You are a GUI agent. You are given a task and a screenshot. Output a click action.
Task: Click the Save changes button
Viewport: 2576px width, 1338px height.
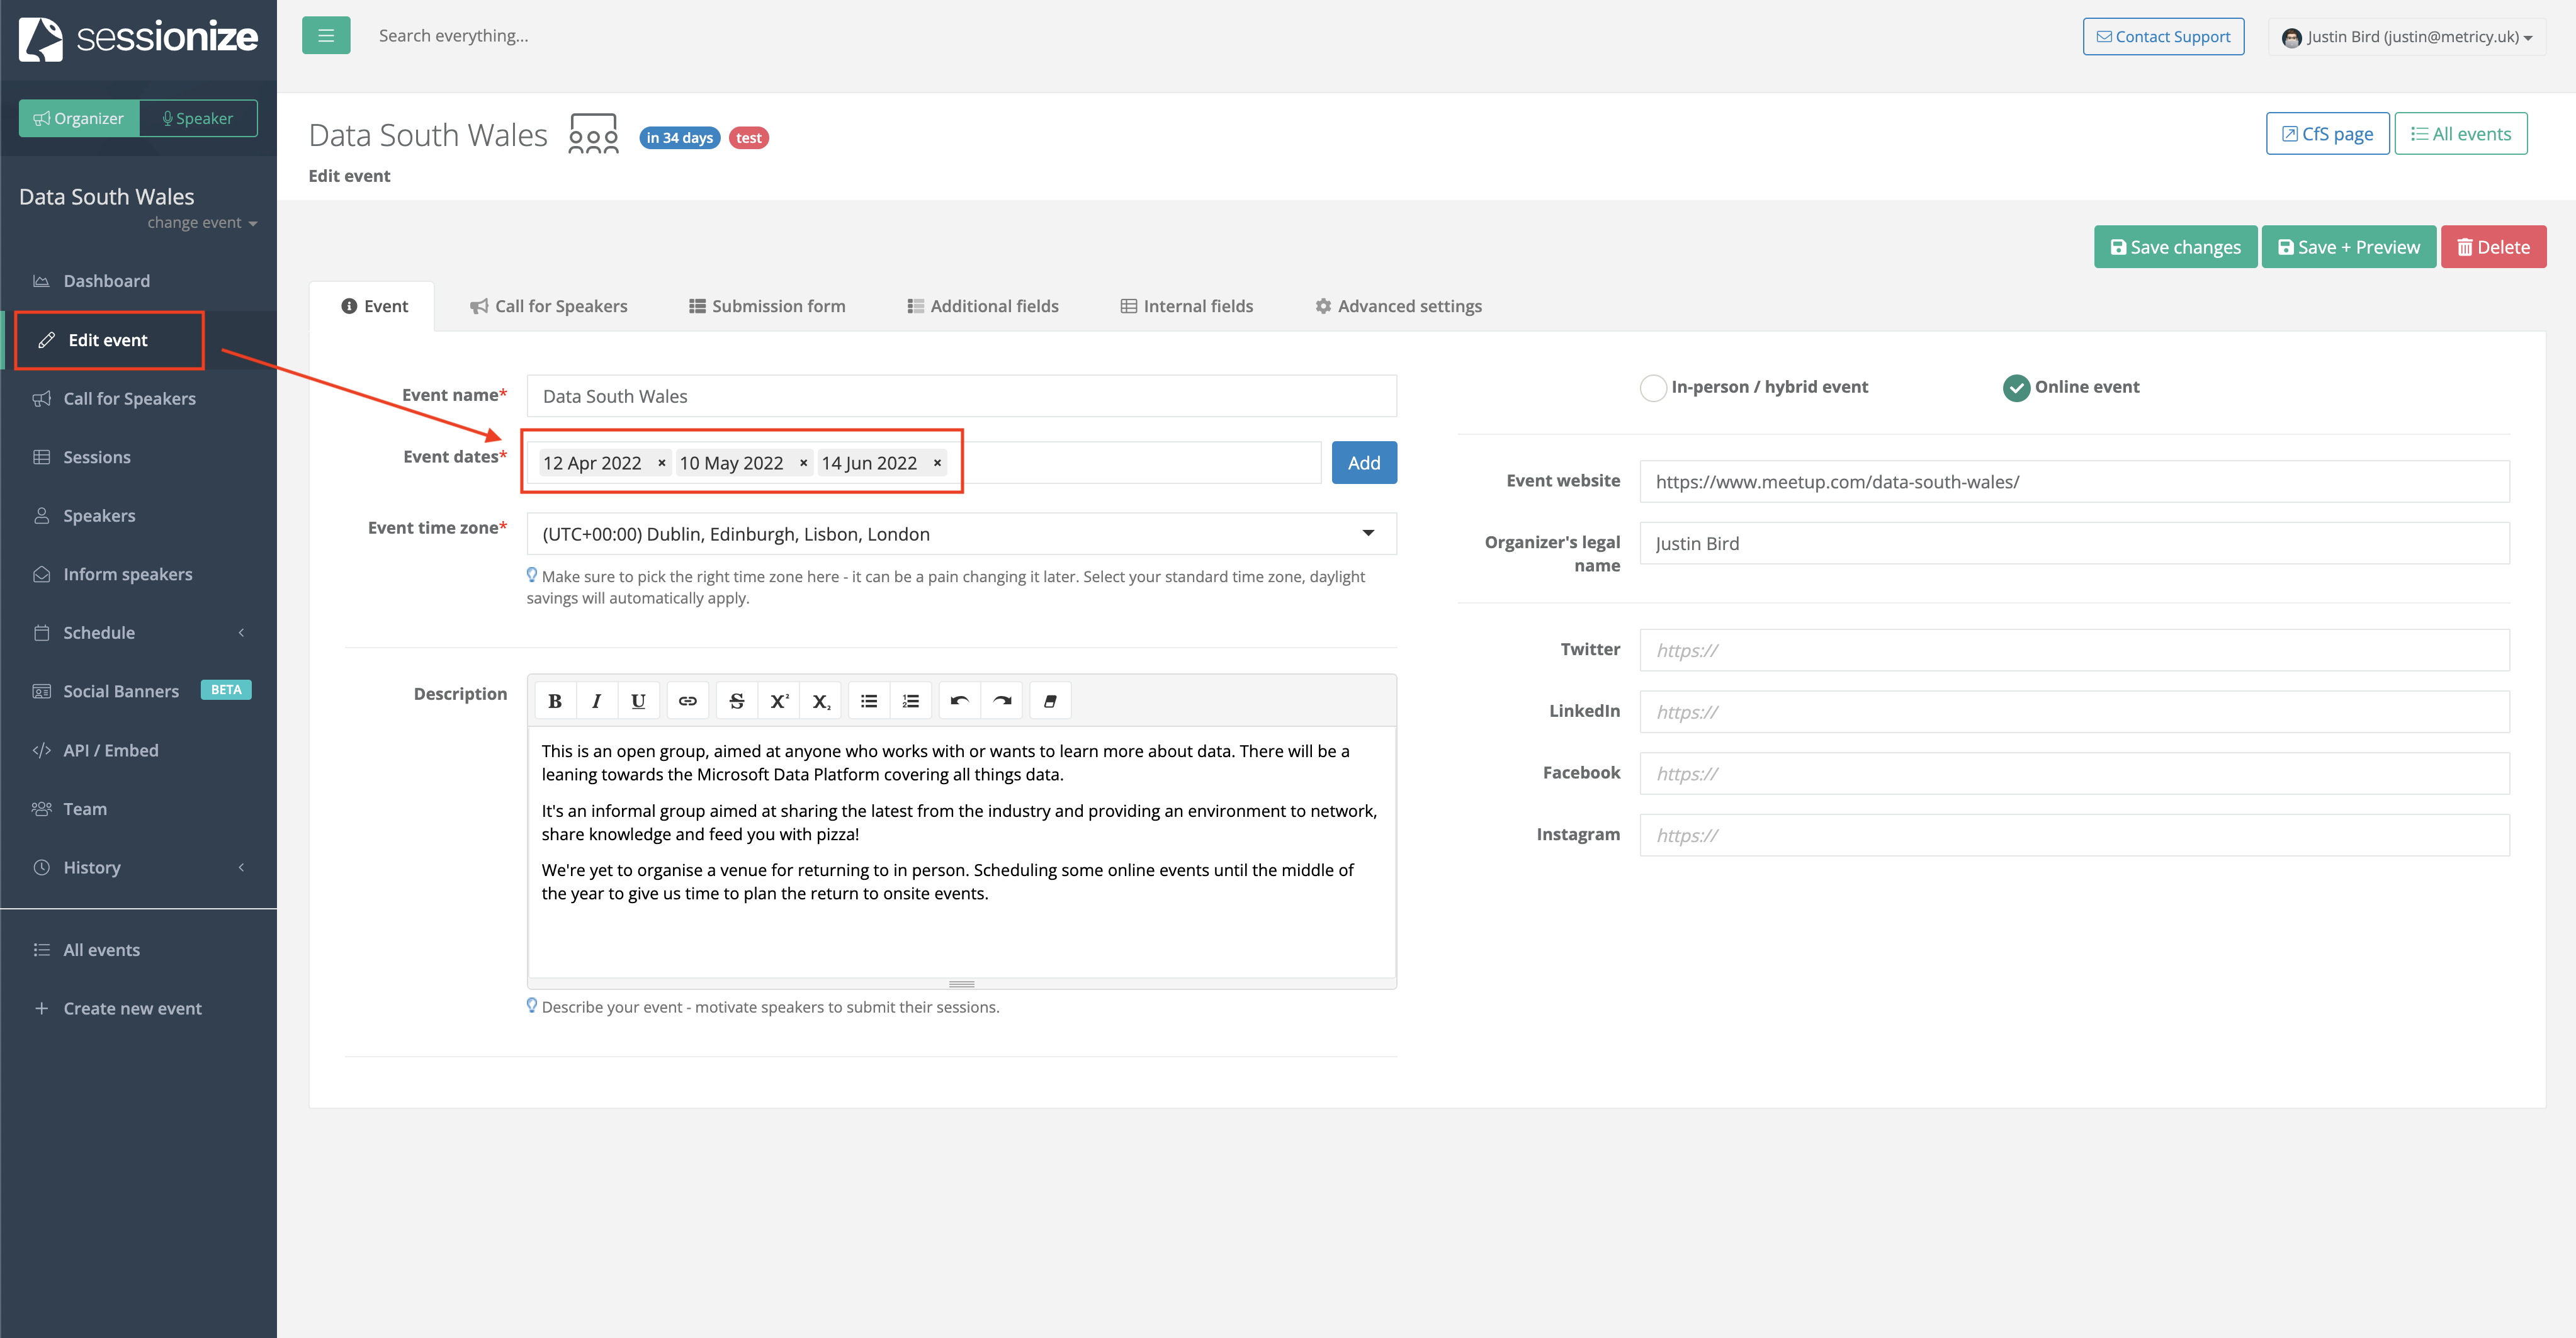[x=2175, y=247]
